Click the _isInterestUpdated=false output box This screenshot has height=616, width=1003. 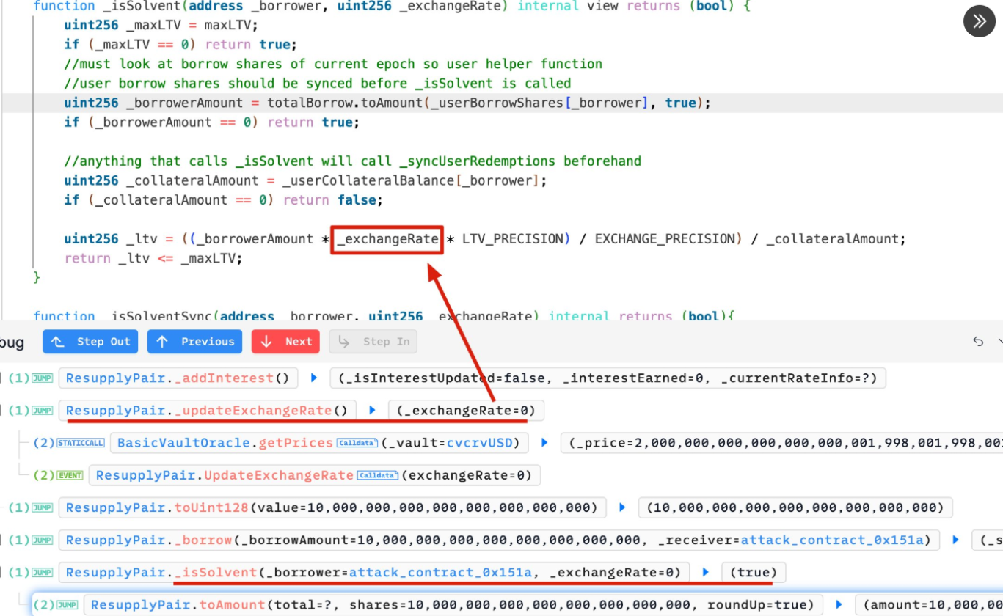608,378
